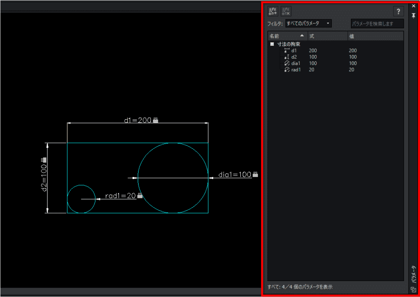Viewport: 420px width, 297px height.
Task: Click lock icon next to d1=200
Action: 155,120
